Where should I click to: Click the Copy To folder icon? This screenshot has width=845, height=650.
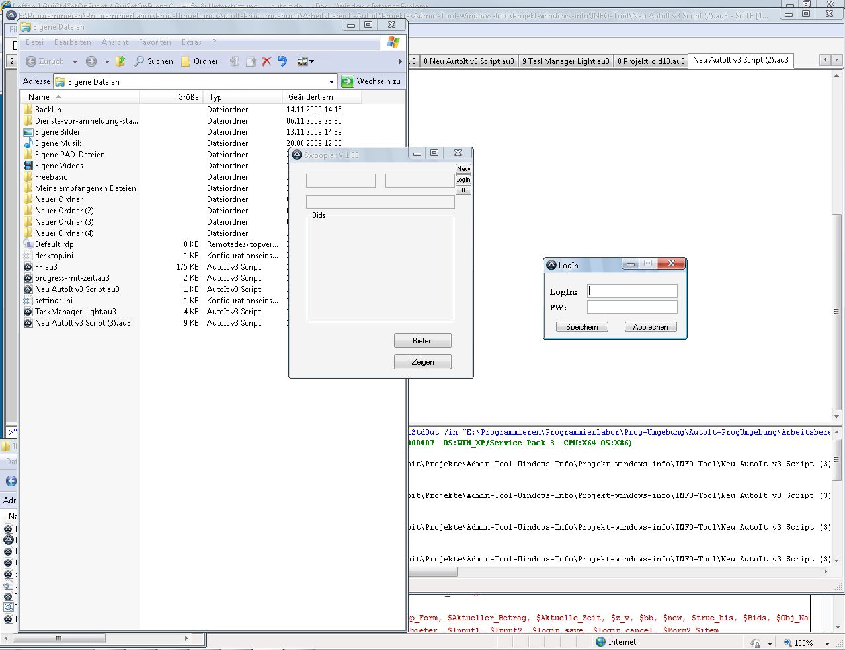[251, 61]
